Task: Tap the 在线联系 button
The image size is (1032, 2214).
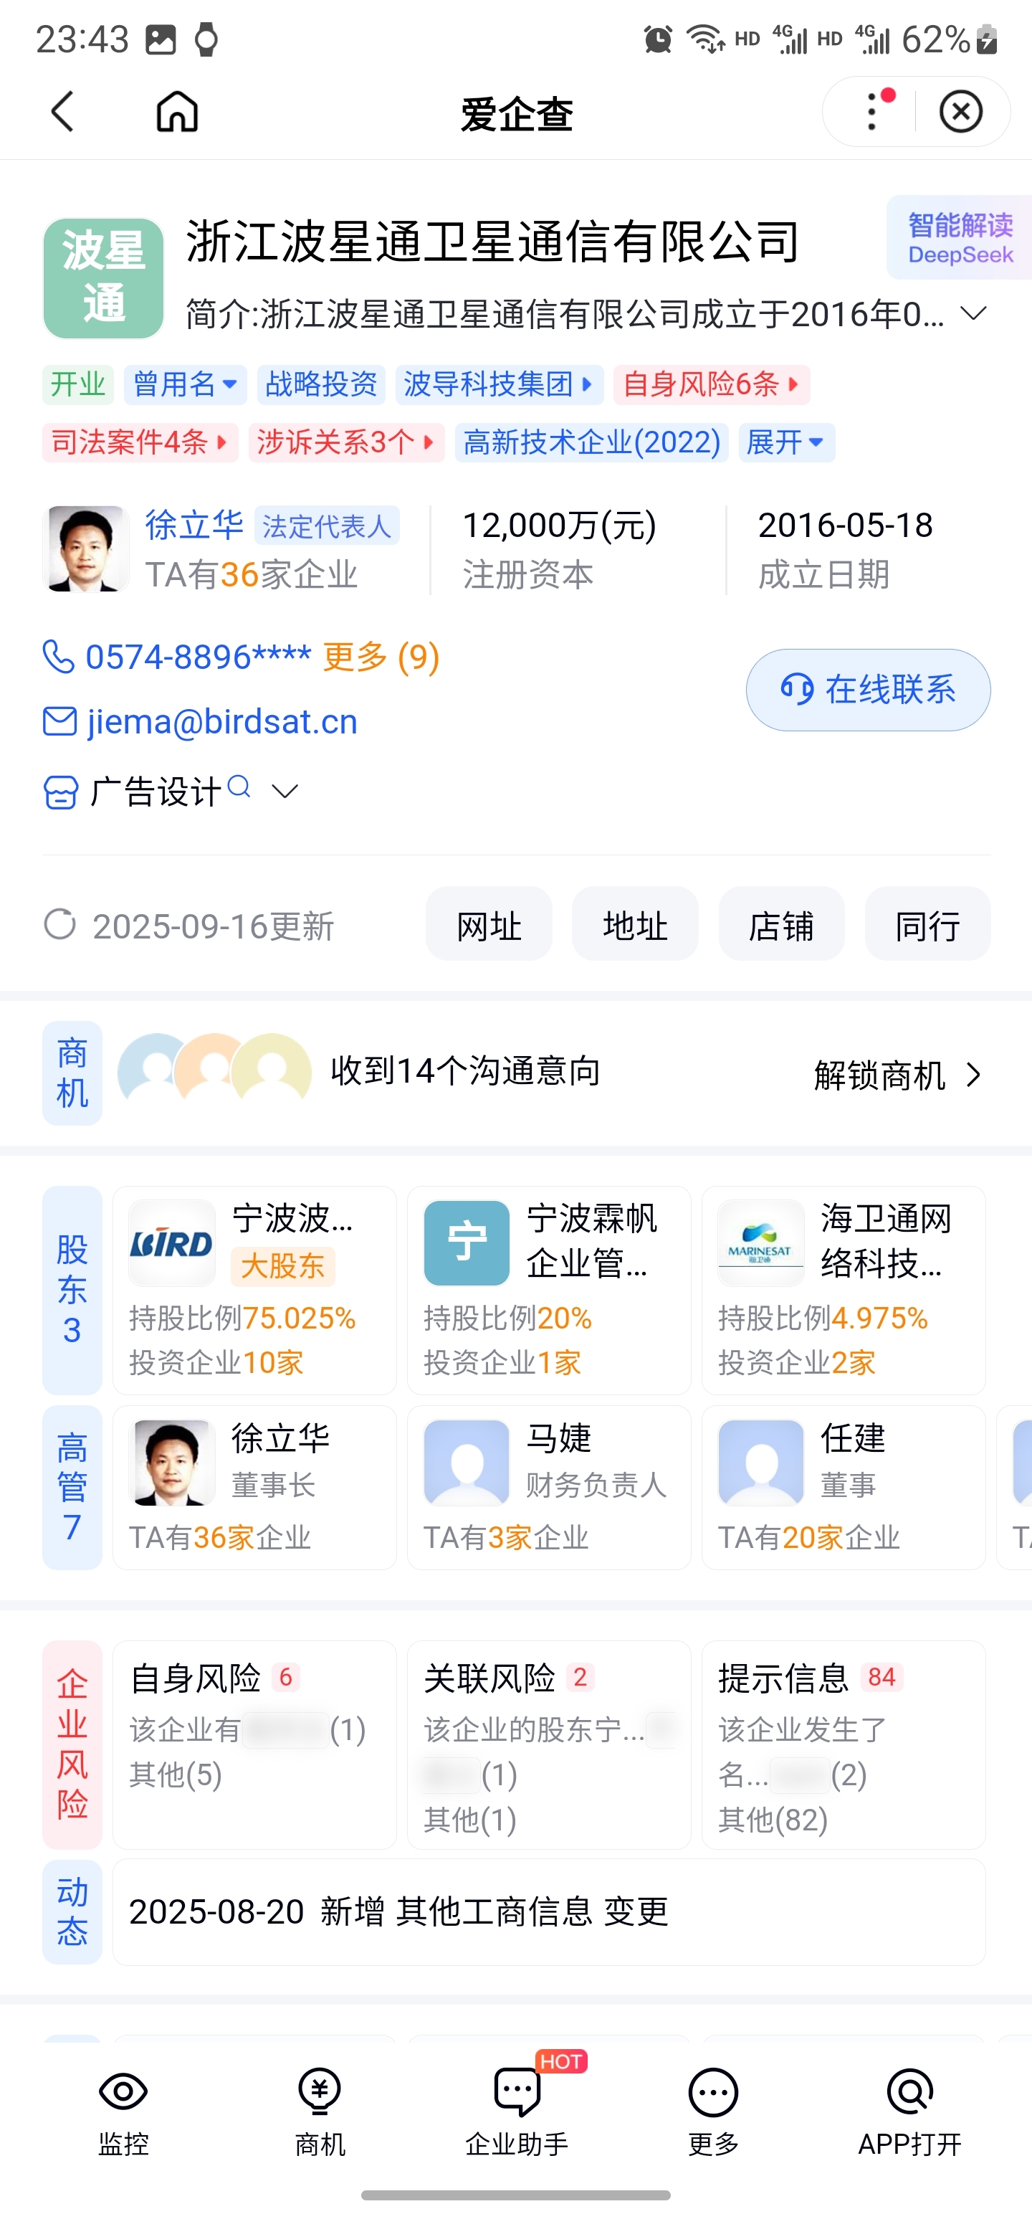Action: [x=868, y=690]
